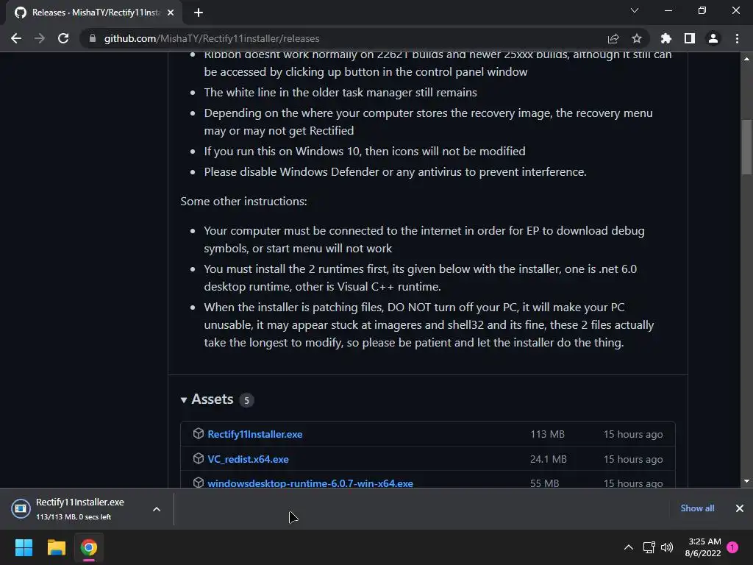Click the package icon beside Rectify11Installer.exe

[199, 433]
